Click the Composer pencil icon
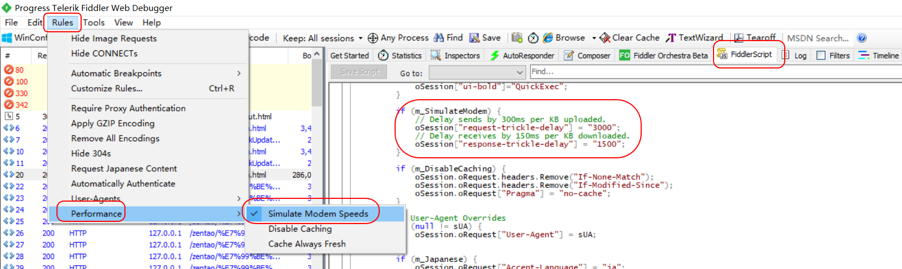The image size is (902, 269). tap(569, 55)
